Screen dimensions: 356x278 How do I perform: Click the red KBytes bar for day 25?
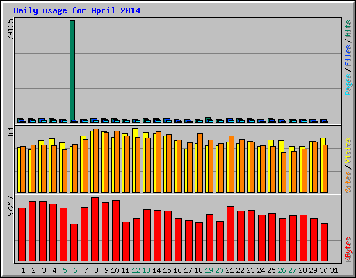pos(272,238)
